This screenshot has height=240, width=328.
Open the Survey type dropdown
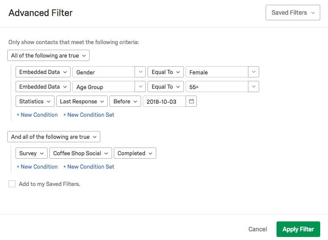pos(32,153)
